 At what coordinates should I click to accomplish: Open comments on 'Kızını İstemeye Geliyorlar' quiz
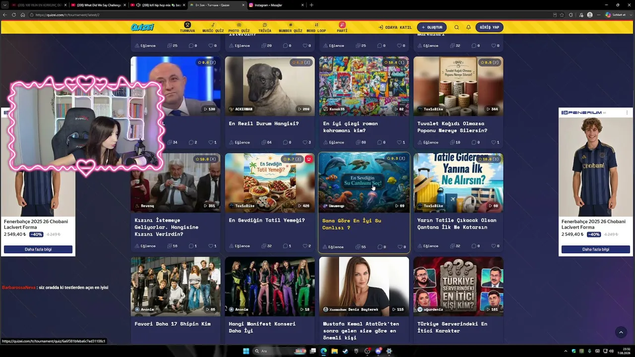(193, 246)
